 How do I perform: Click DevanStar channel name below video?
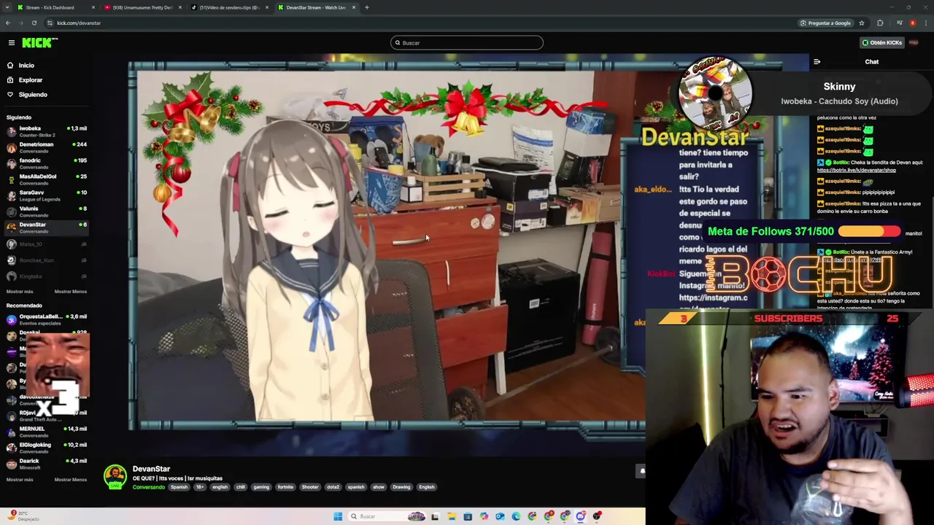coord(151,469)
